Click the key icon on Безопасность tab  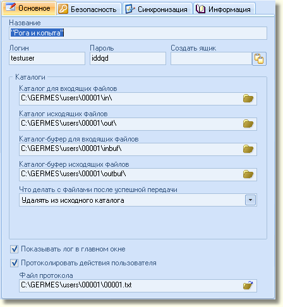pos(63,9)
